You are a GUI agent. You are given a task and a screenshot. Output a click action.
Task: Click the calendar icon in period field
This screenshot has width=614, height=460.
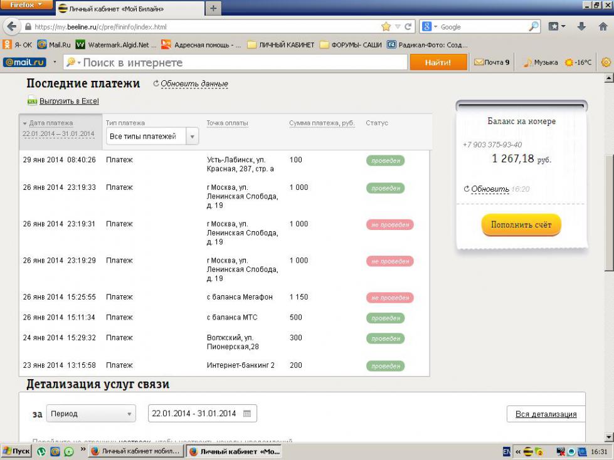247,414
